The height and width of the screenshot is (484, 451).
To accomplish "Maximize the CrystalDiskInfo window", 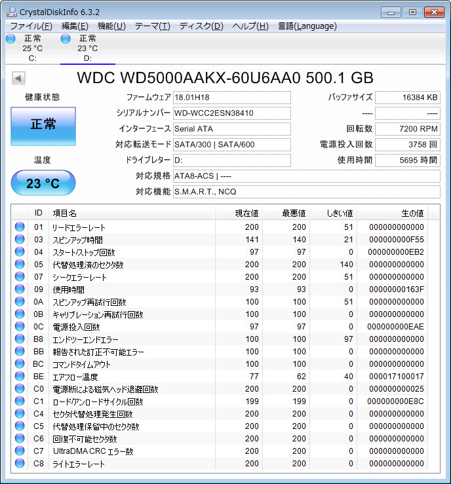I will pos(412,12).
